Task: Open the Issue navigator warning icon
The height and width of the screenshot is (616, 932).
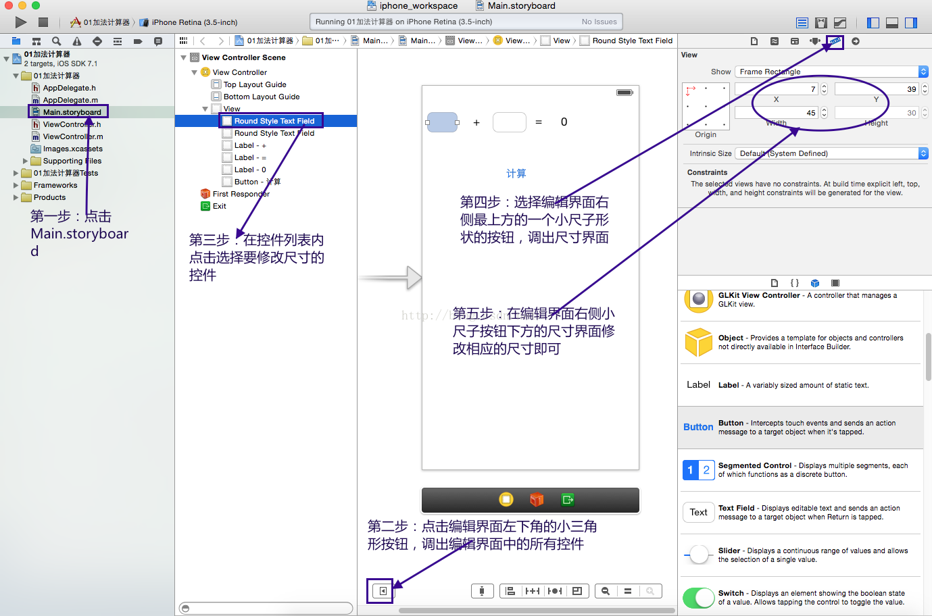Action: click(77, 41)
